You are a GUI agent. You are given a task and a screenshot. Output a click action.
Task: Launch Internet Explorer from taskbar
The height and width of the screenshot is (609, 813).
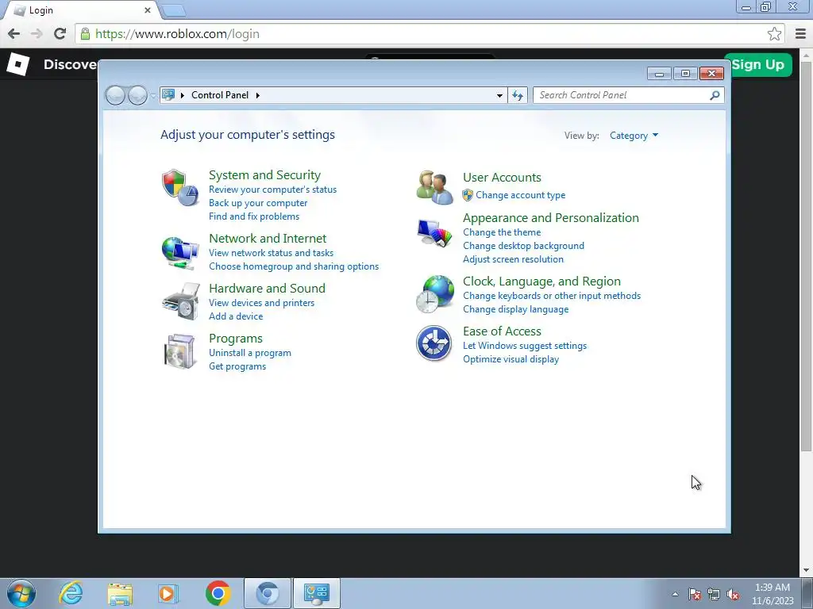71,593
